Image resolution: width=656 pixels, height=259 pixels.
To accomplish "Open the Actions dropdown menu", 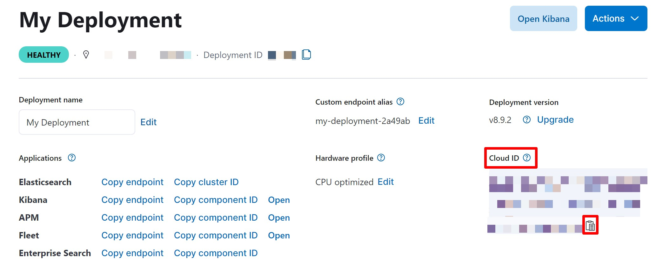I will (x=616, y=18).
